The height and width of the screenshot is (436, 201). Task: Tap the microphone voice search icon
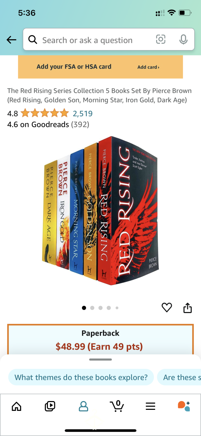click(x=183, y=40)
